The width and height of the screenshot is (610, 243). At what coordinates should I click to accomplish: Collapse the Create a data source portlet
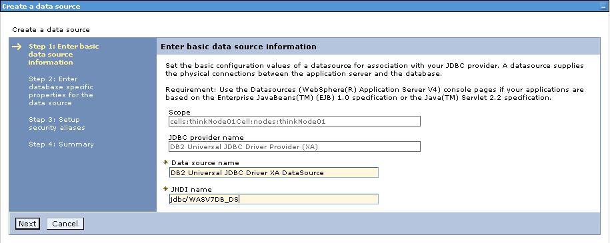pos(603,7)
